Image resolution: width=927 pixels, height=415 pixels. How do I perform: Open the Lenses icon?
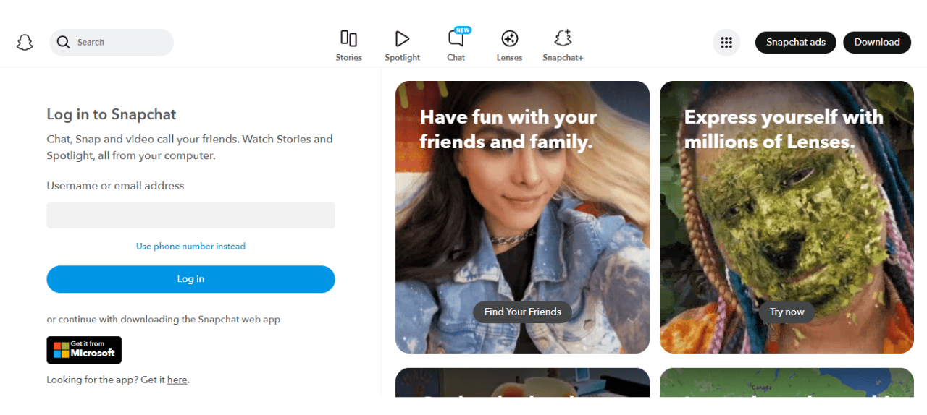[509, 38]
